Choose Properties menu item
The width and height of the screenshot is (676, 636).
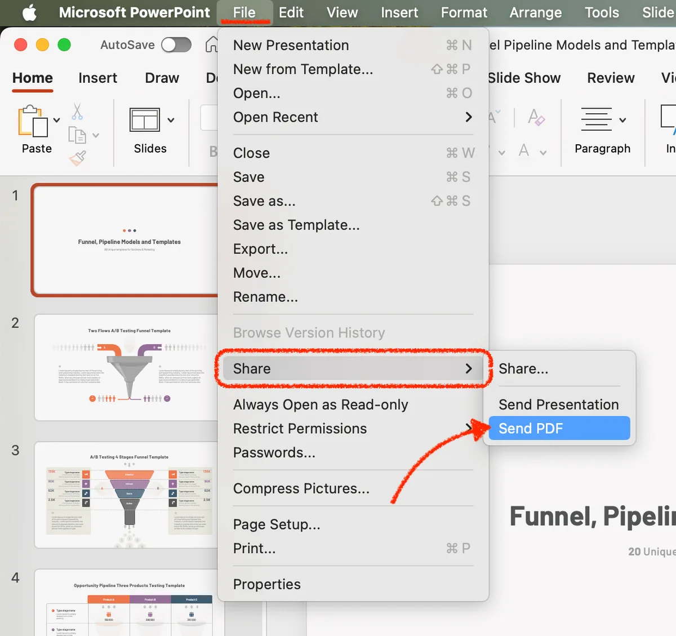(353, 584)
